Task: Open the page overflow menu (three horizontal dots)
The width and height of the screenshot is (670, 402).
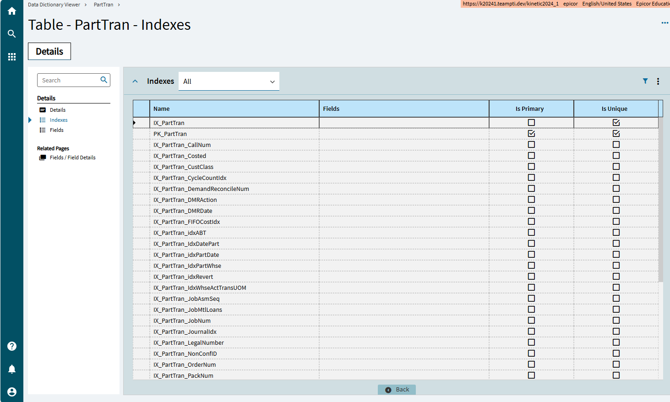Action: coord(665,23)
